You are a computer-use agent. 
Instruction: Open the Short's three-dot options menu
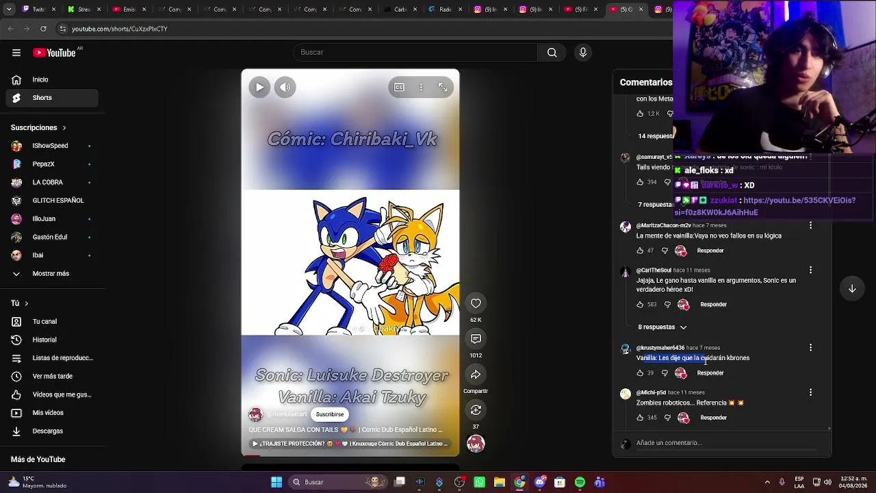pyautogui.click(x=421, y=87)
